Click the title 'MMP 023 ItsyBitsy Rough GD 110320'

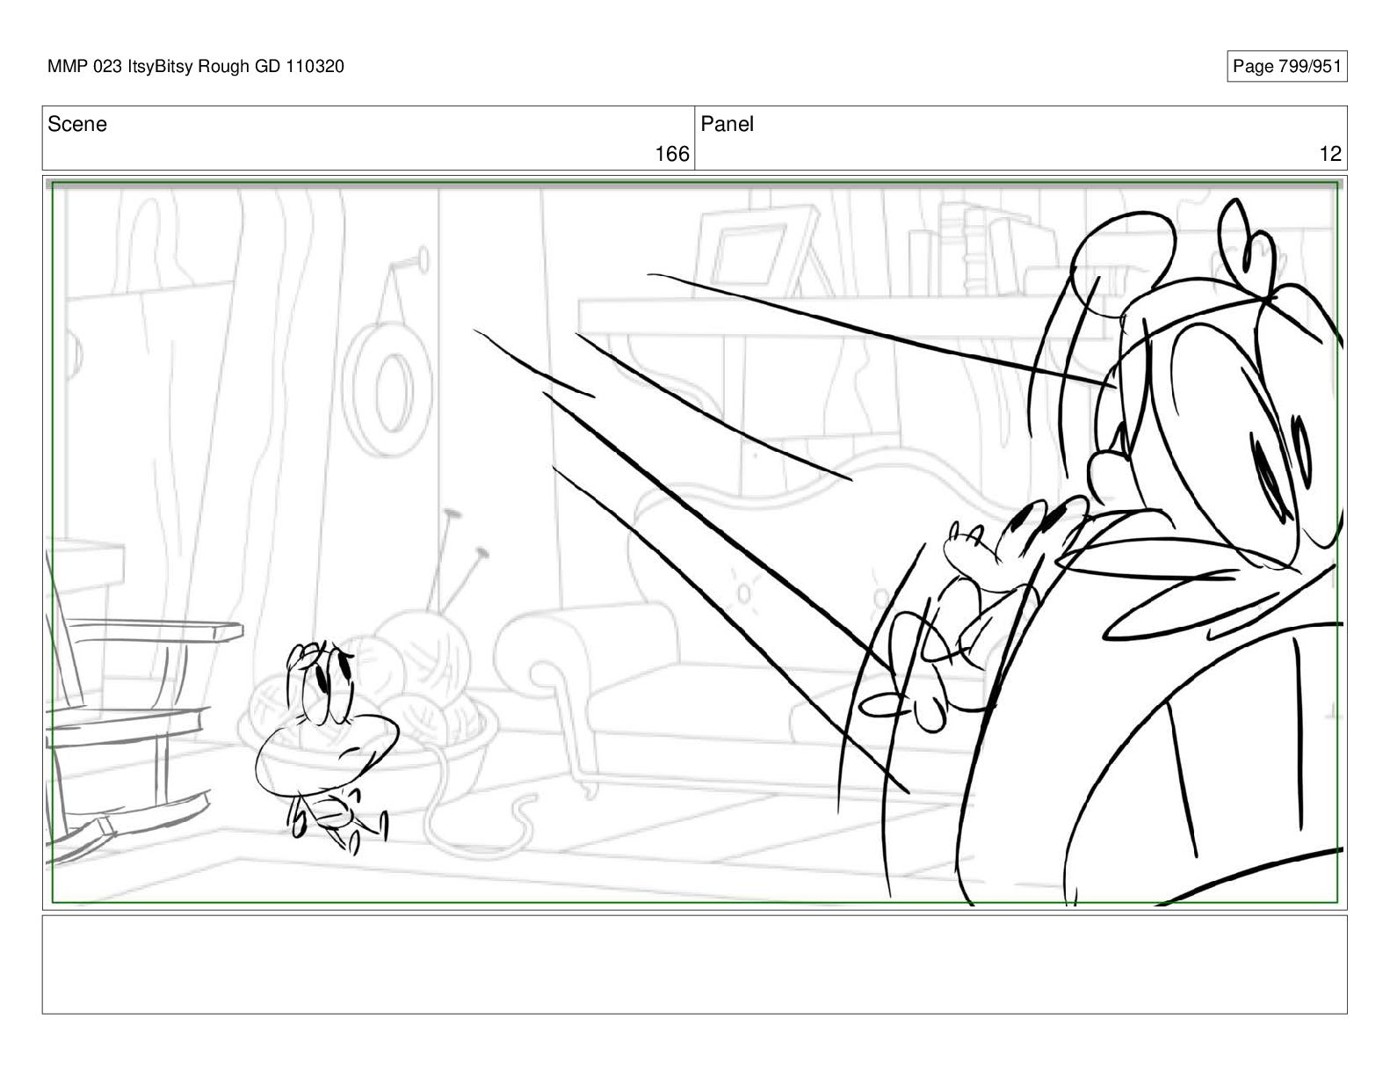(196, 67)
